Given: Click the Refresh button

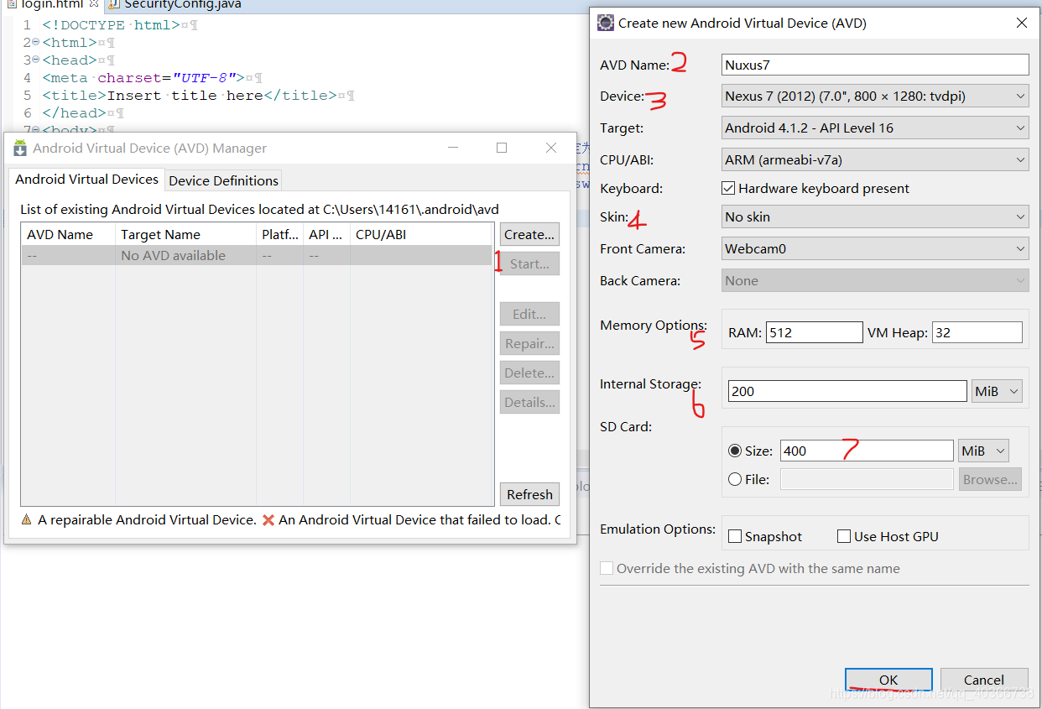Looking at the screenshot, I should (529, 494).
